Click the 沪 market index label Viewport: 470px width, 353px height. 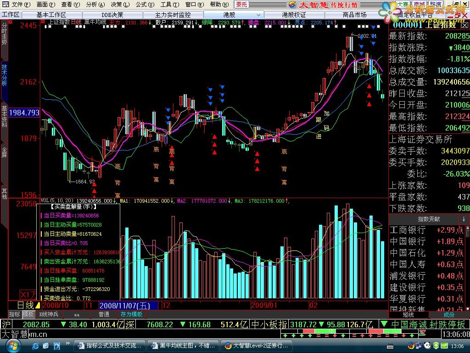point(6,325)
